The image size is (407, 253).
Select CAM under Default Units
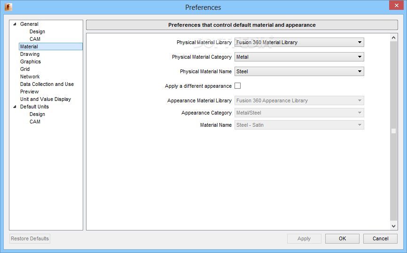[35, 122]
